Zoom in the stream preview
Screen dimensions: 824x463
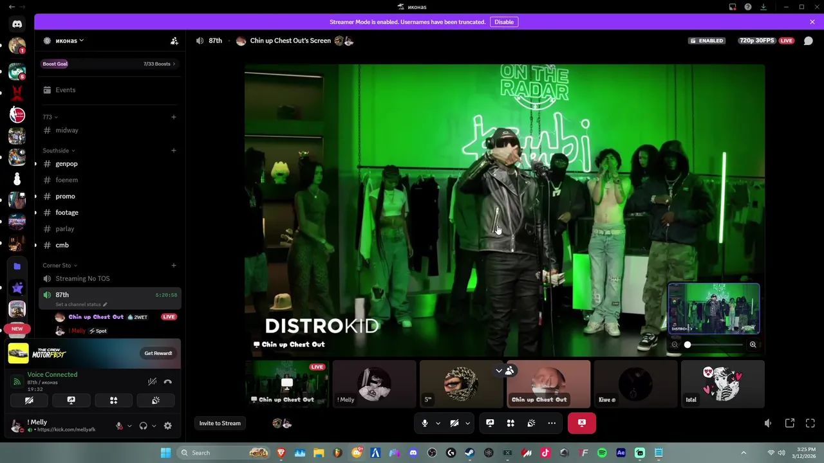tap(753, 345)
